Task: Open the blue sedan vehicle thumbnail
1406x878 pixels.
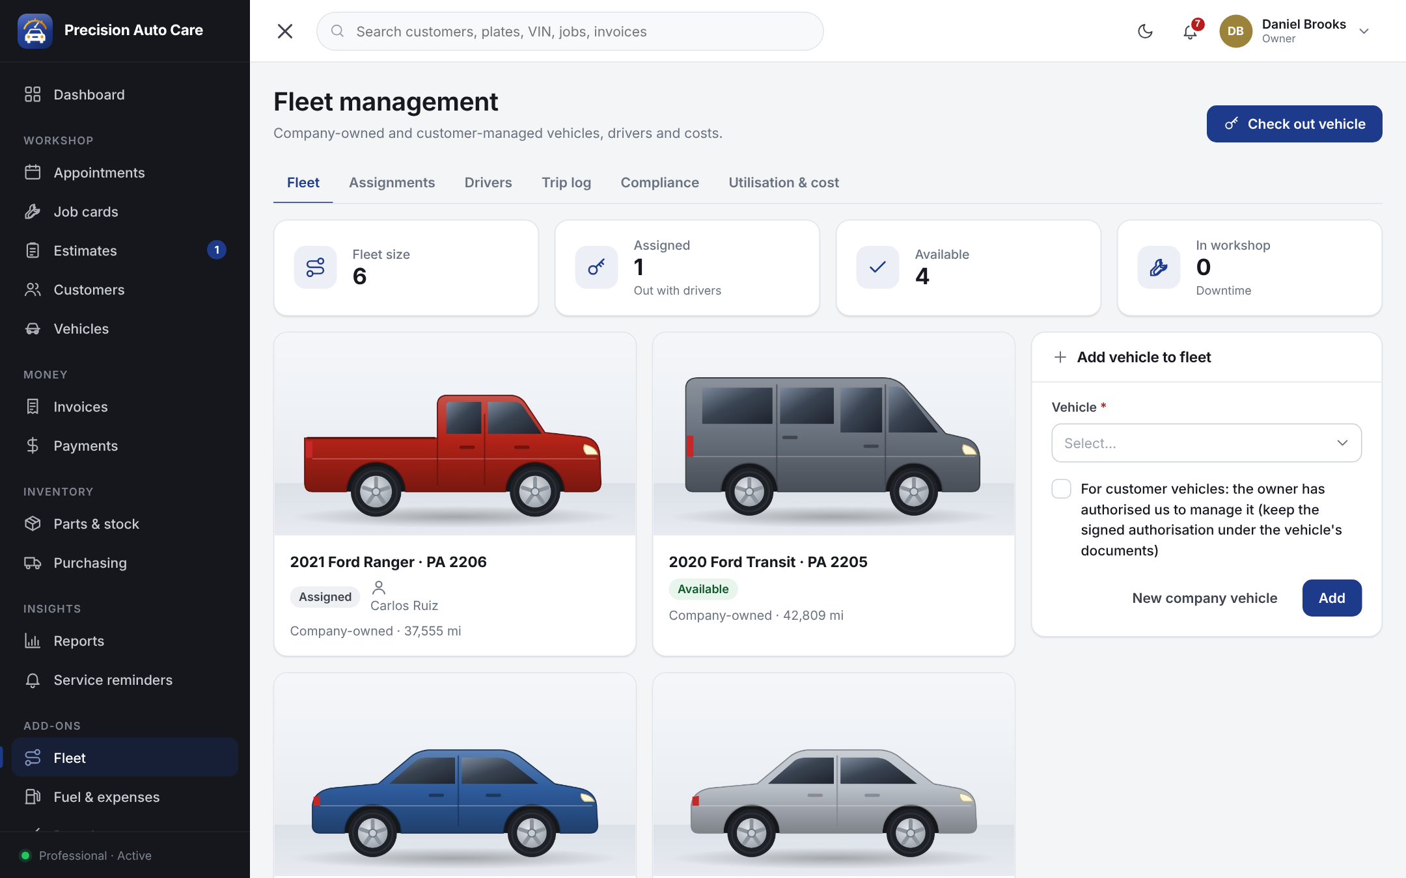Action: (x=455, y=775)
